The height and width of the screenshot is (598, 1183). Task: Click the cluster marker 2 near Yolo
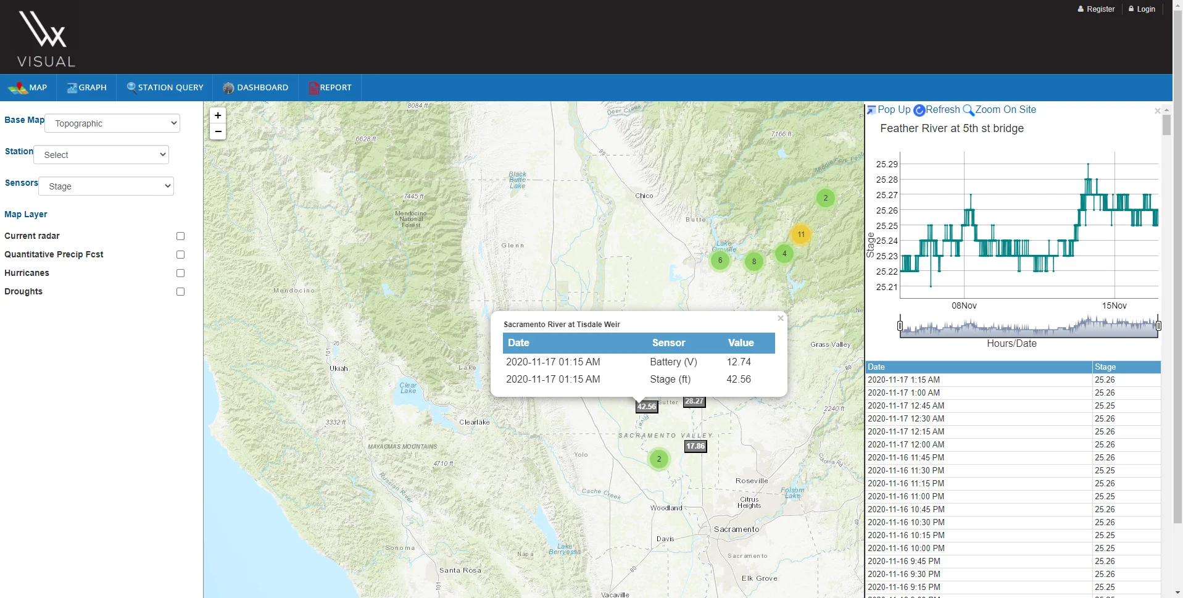[659, 459]
